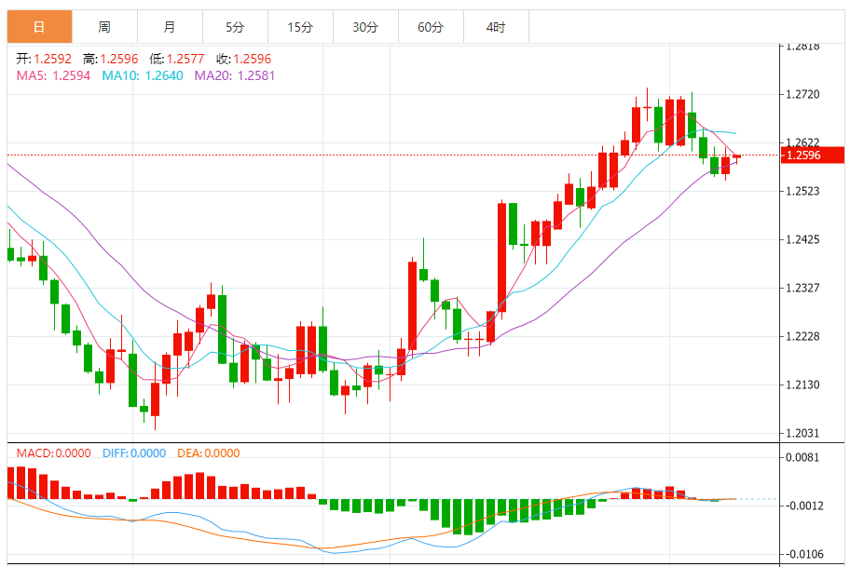The width and height of the screenshot is (850, 567).
Task: Open the 5分 timeframe tab
Action: [235, 27]
